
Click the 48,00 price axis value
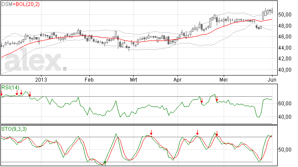click(x=285, y=25)
